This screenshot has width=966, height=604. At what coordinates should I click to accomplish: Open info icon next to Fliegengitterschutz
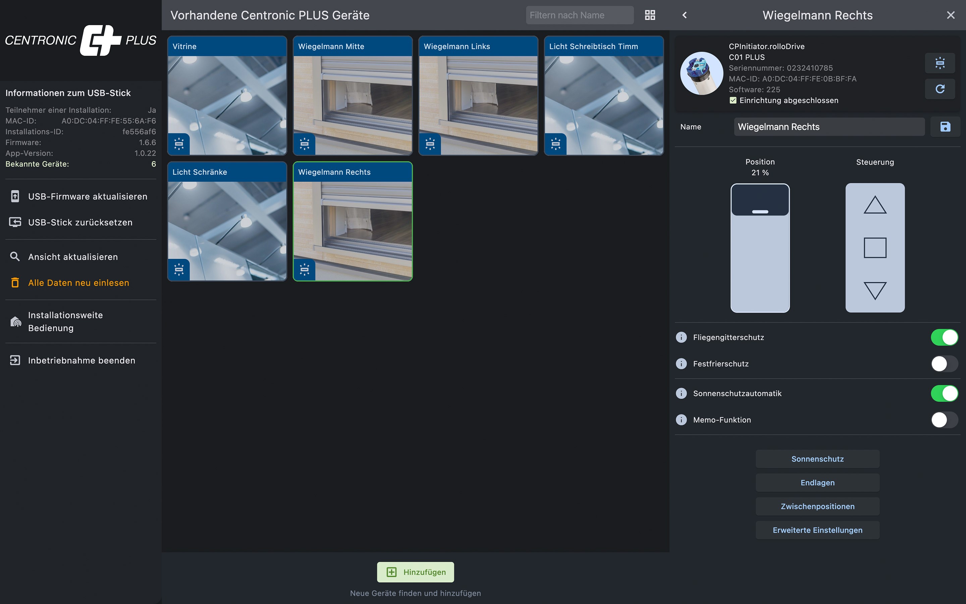tap(681, 337)
